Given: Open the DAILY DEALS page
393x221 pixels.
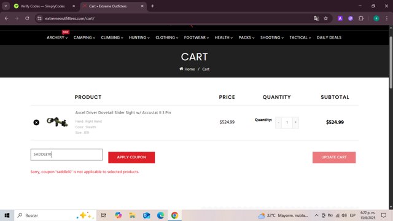Looking at the screenshot, I should [329, 37].
